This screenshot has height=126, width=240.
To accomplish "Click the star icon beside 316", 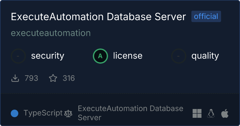I will (x=53, y=78).
